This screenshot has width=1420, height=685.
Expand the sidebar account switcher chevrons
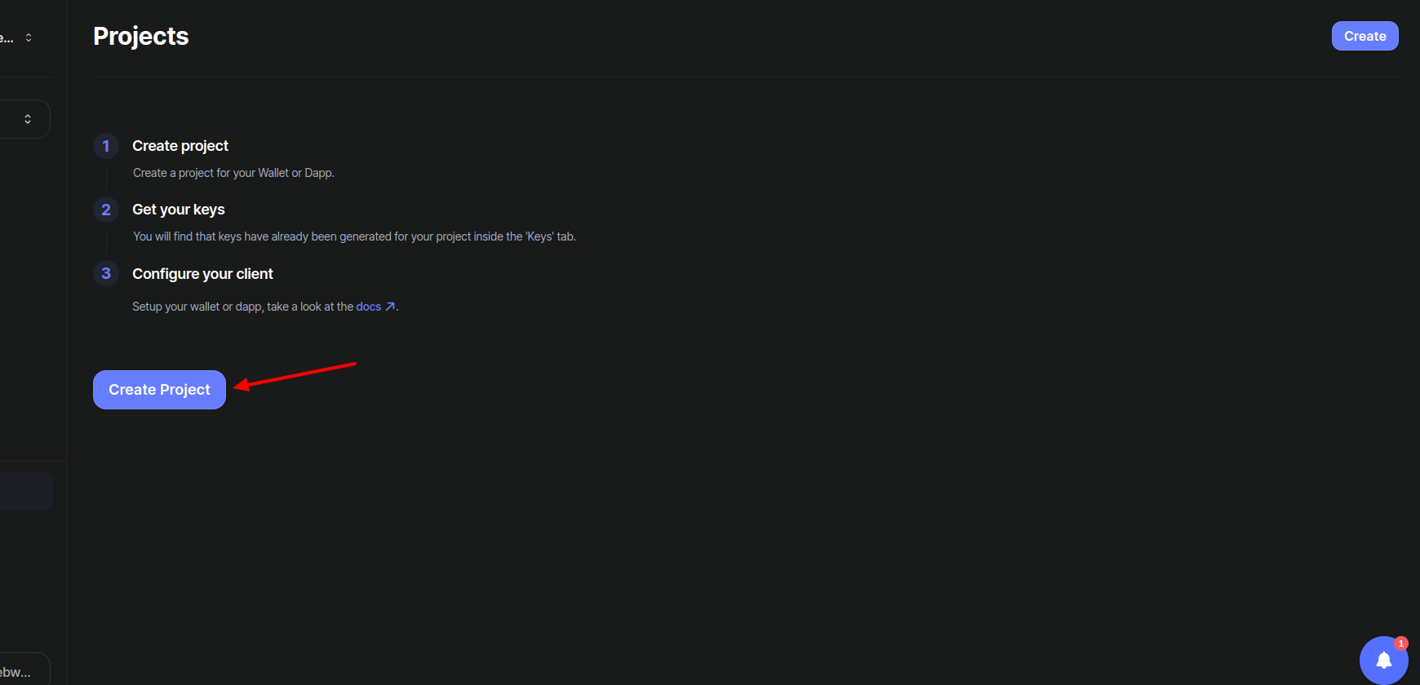pyautogui.click(x=29, y=38)
